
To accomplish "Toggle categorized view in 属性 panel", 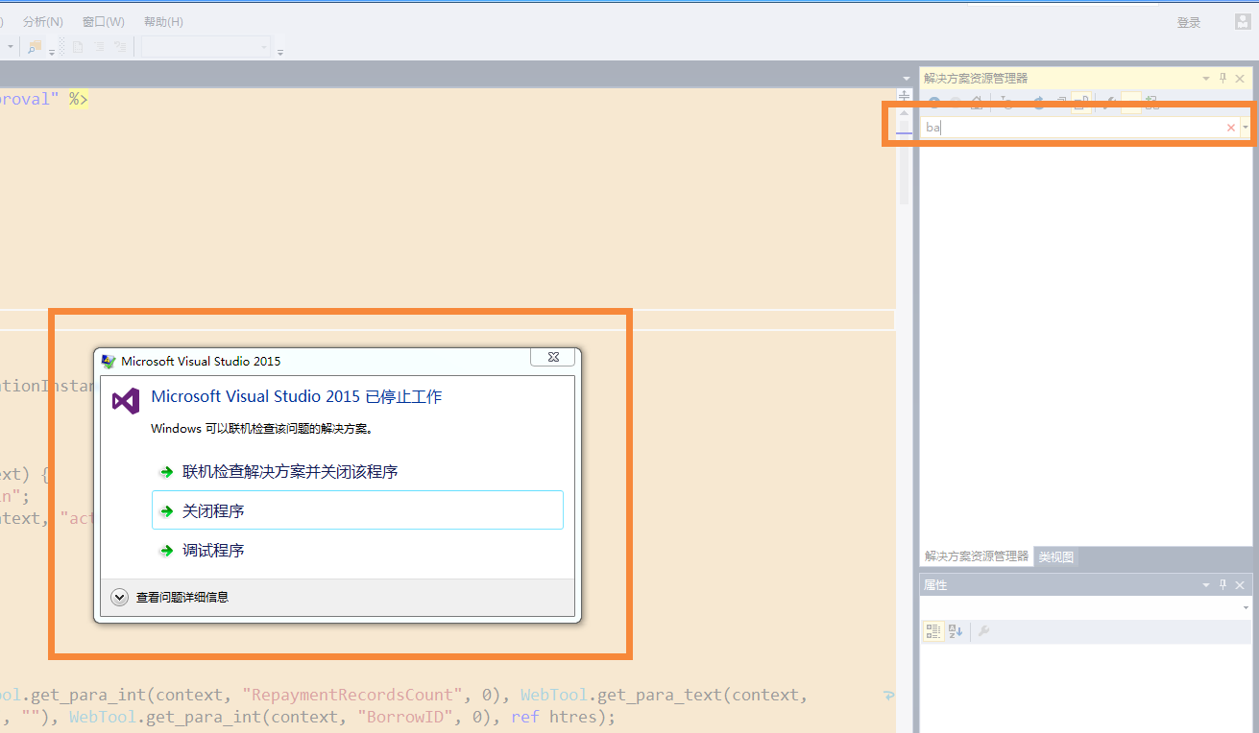I will point(932,631).
